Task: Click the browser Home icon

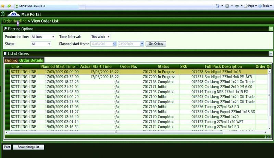Action: click(217, 6)
